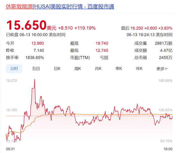176x153 pixels.
Task: Click the intraday price peak on chart
Action: click(35, 79)
